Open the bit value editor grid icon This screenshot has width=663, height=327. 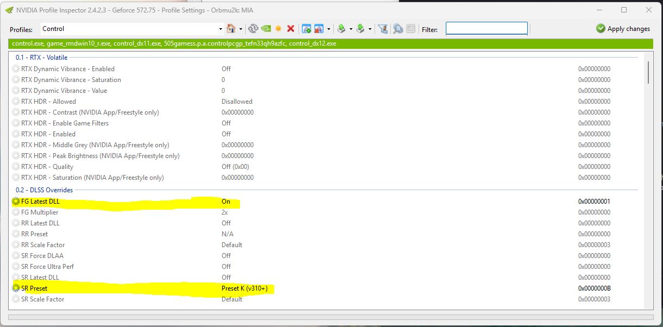coord(411,29)
